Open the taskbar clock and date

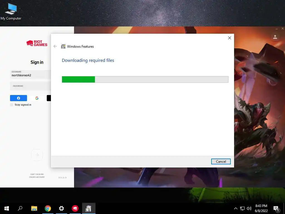point(261,208)
